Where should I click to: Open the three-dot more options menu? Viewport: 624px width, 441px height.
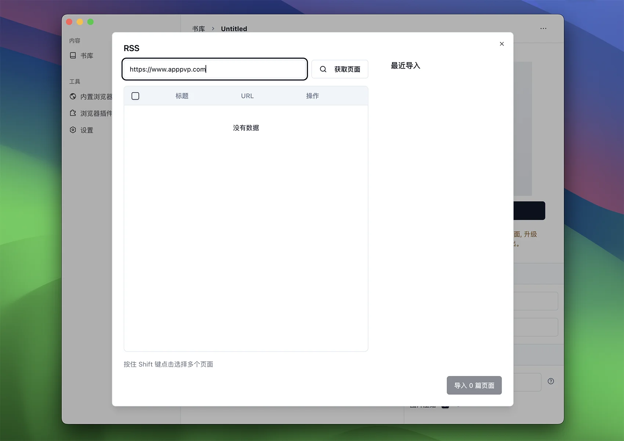[543, 29]
